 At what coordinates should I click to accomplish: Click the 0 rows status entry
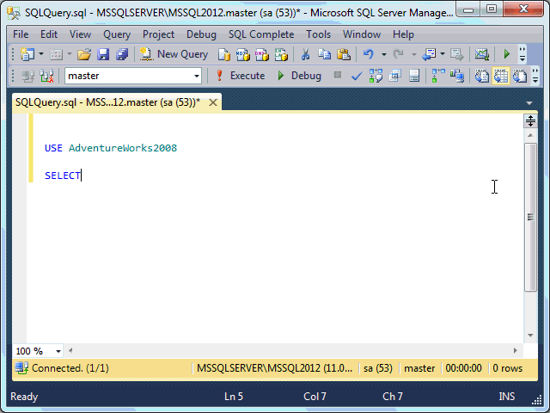point(507,368)
